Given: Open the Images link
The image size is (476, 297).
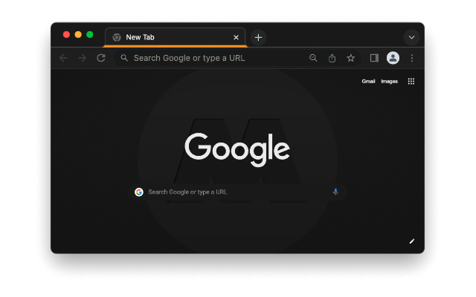Looking at the screenshot, I should (389, 81).
